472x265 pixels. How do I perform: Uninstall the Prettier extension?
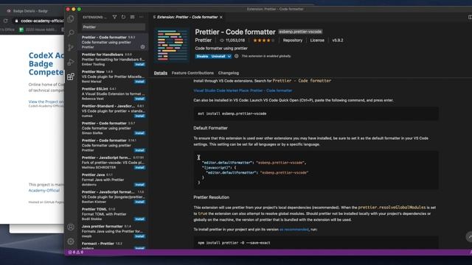(218, 56)
